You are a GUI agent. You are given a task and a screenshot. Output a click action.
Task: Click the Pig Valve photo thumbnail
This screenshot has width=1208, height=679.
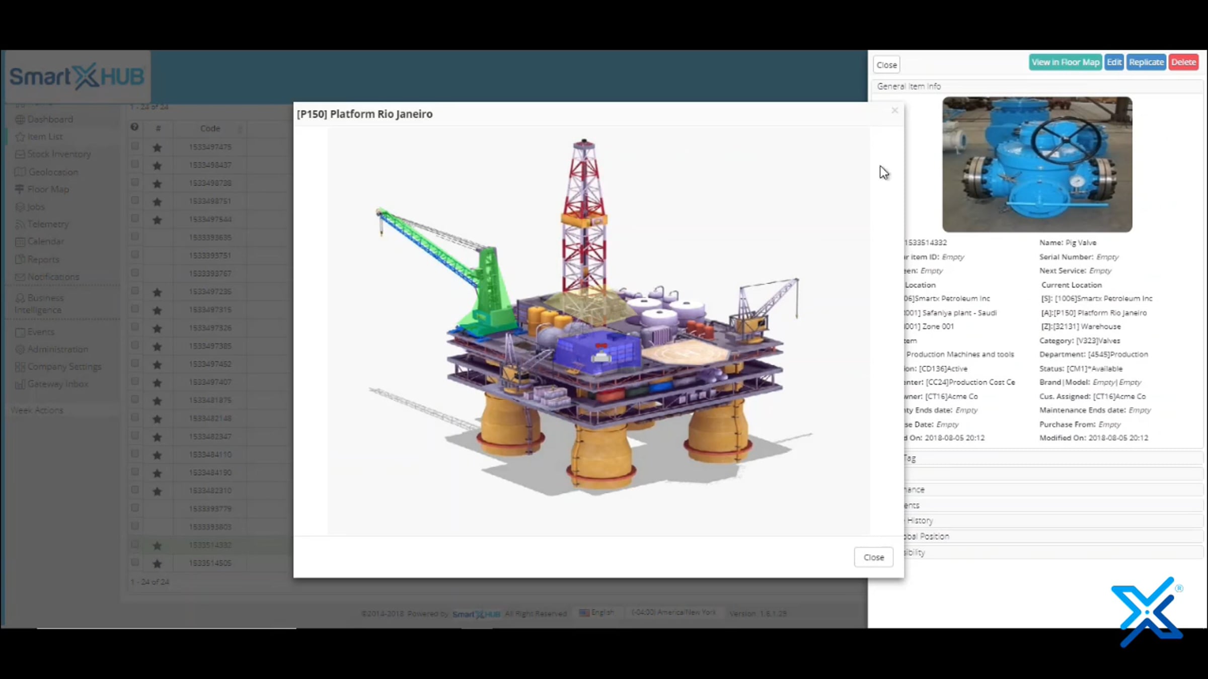pos(1037,164)
